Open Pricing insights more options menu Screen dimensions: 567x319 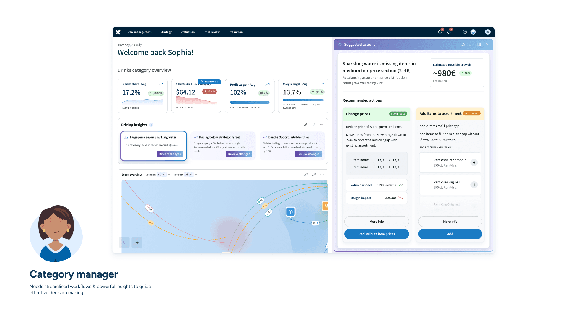(x=322, y=125)
